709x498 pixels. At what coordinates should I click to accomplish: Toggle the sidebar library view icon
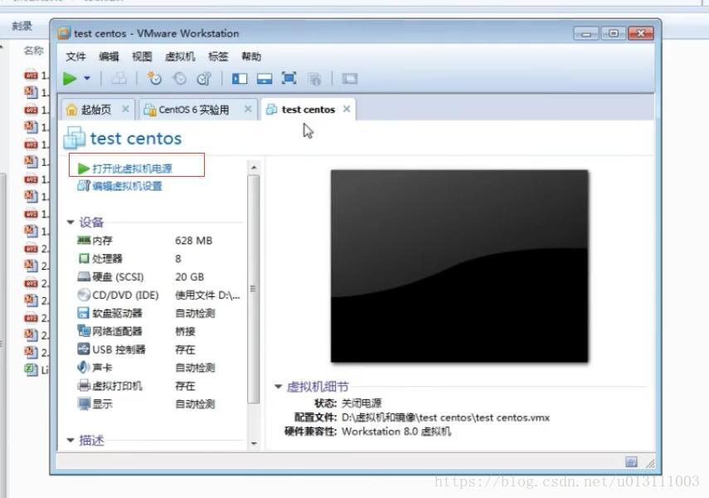(x=240, y=79)
